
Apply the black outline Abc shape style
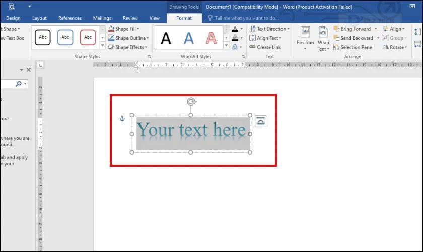(x=43, y=37)
